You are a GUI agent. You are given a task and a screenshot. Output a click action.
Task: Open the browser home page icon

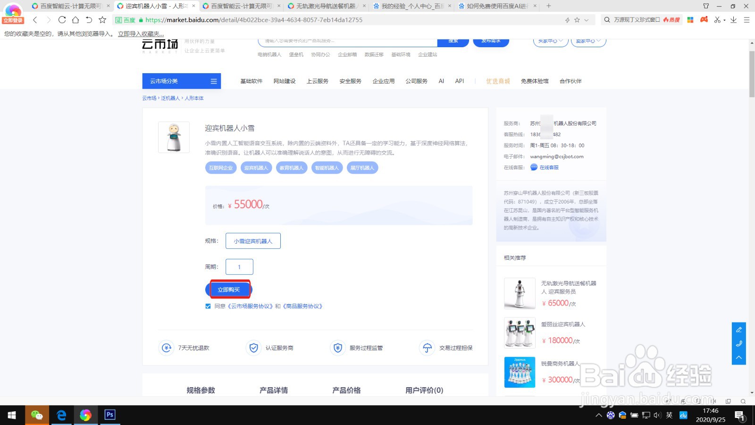(x=75, y=20)
